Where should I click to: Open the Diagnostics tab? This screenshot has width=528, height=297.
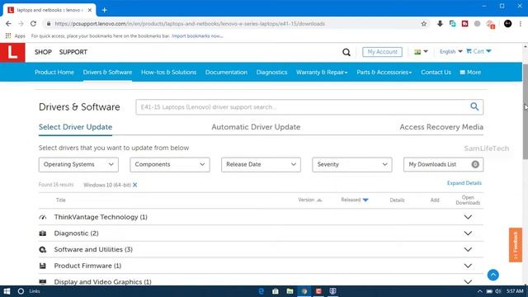271,72
